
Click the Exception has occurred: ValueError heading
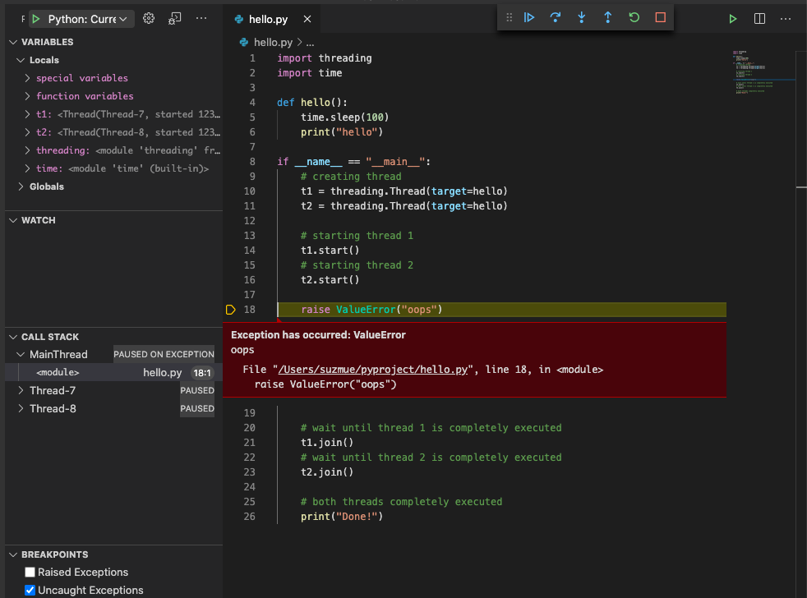pos(318,335)
